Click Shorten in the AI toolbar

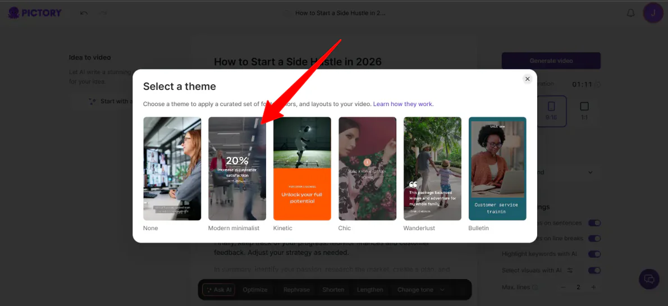point(333,290)
